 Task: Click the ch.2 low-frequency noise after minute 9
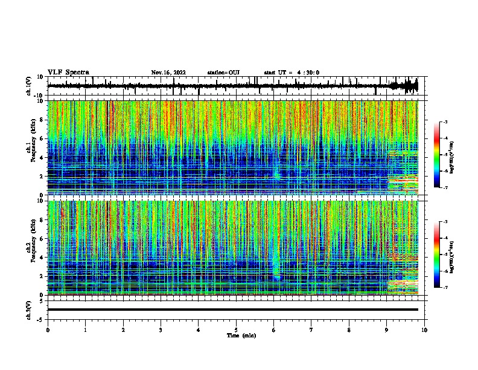pyautogui.click(x=403, y=287)
